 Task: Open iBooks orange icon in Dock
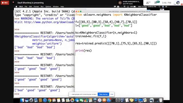click(104, 100)
